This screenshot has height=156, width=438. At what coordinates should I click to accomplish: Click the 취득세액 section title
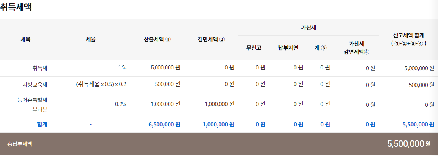(x=16, y=7)
